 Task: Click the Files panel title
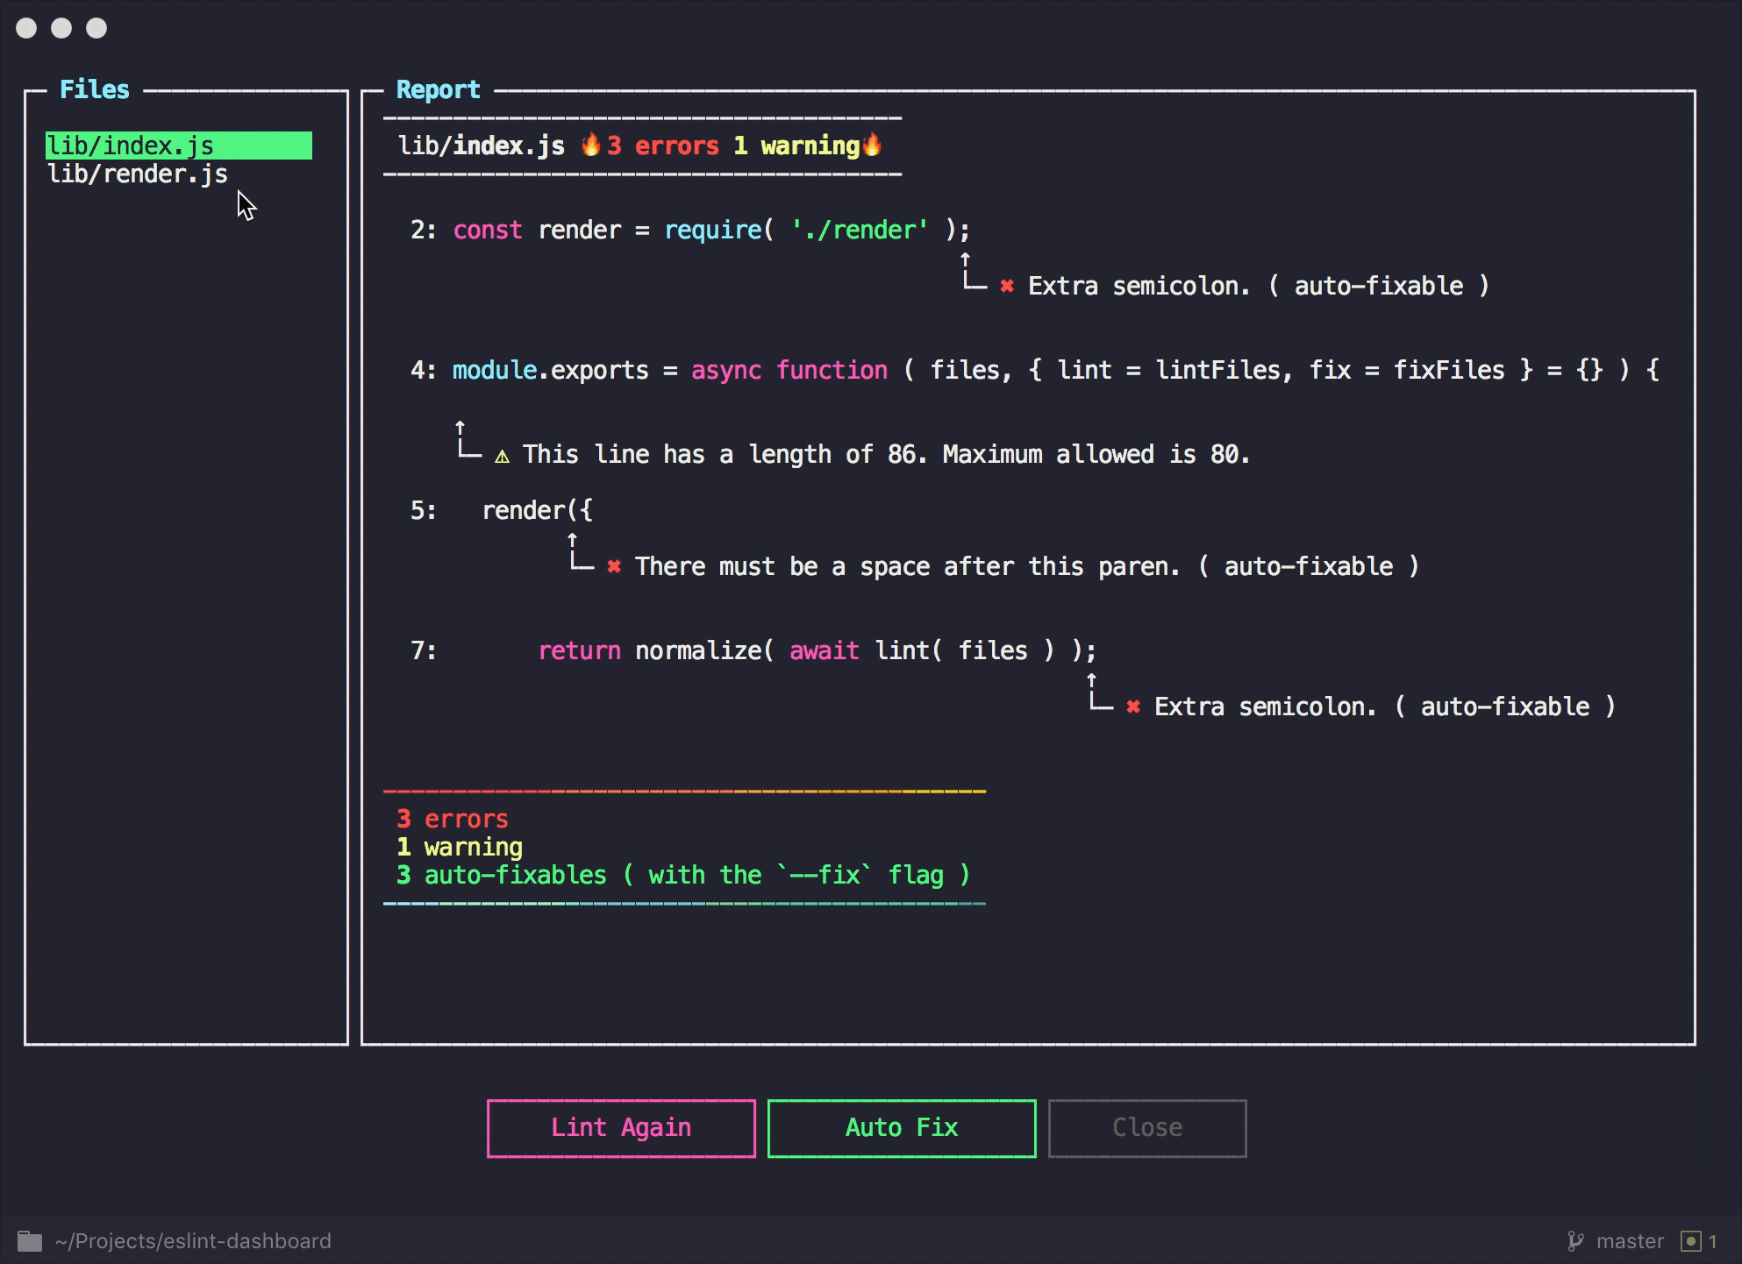[x=94, y=89]
